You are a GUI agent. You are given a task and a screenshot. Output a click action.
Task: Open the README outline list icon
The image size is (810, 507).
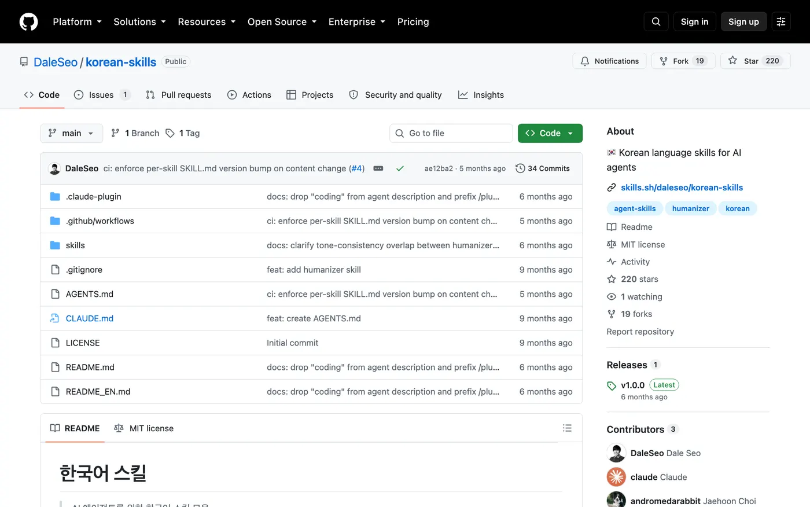(x=567, y=428)
